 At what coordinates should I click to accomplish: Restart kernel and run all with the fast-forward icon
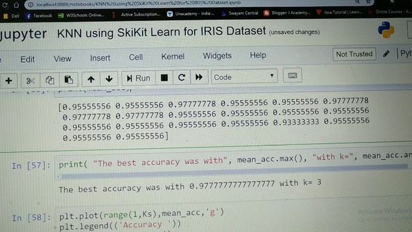(x=199, y=77)
